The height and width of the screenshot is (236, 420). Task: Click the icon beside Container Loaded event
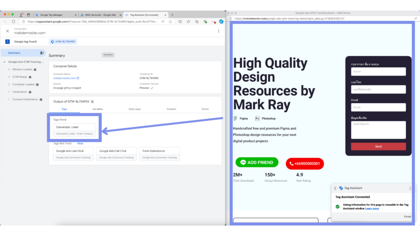point(37,84)
